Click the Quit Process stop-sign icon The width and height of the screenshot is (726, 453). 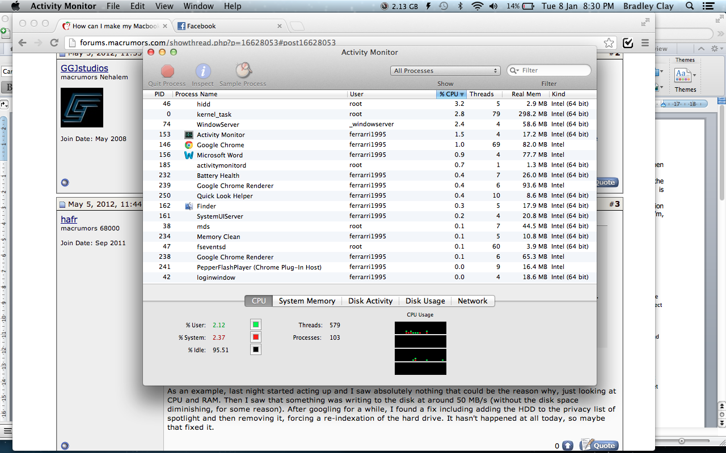tap(167, 71)
